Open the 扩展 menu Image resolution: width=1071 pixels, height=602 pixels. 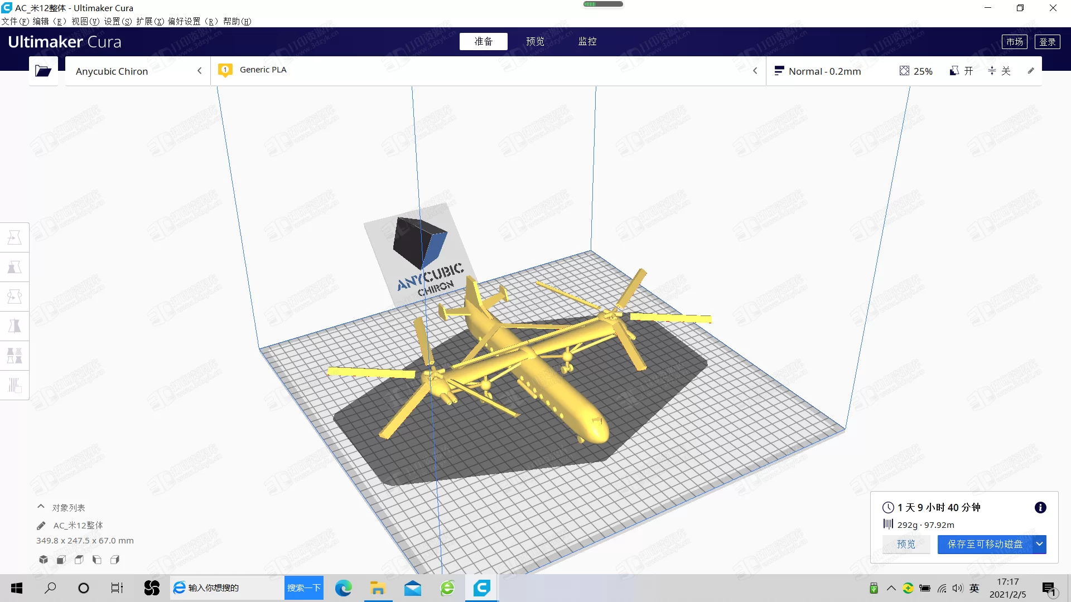150,21
